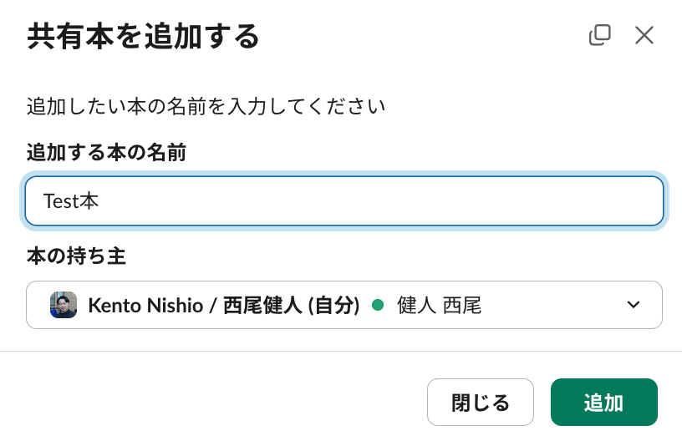Click the 健人 西尾 secondary name text
This screenshot has height=436, width=682.
coord(440,305)
